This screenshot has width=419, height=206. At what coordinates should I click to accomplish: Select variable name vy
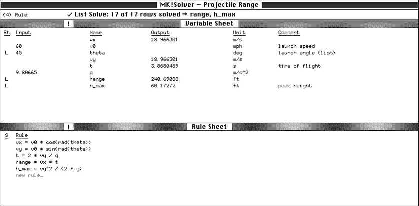(92, 60)
